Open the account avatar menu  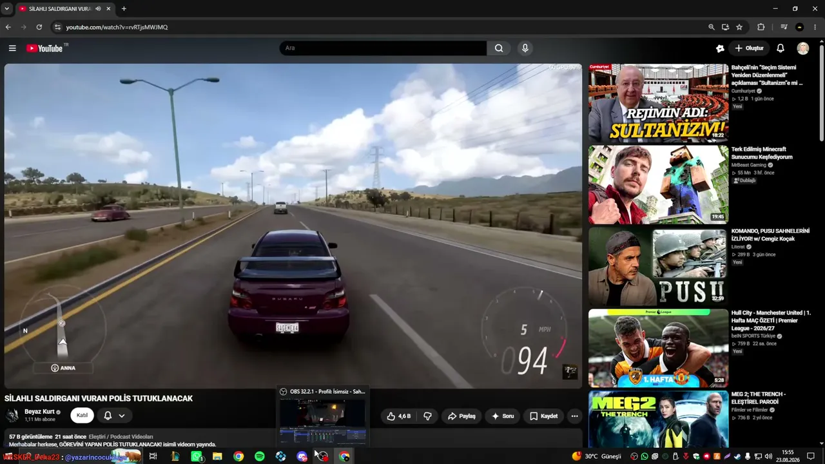pos(802,48)
